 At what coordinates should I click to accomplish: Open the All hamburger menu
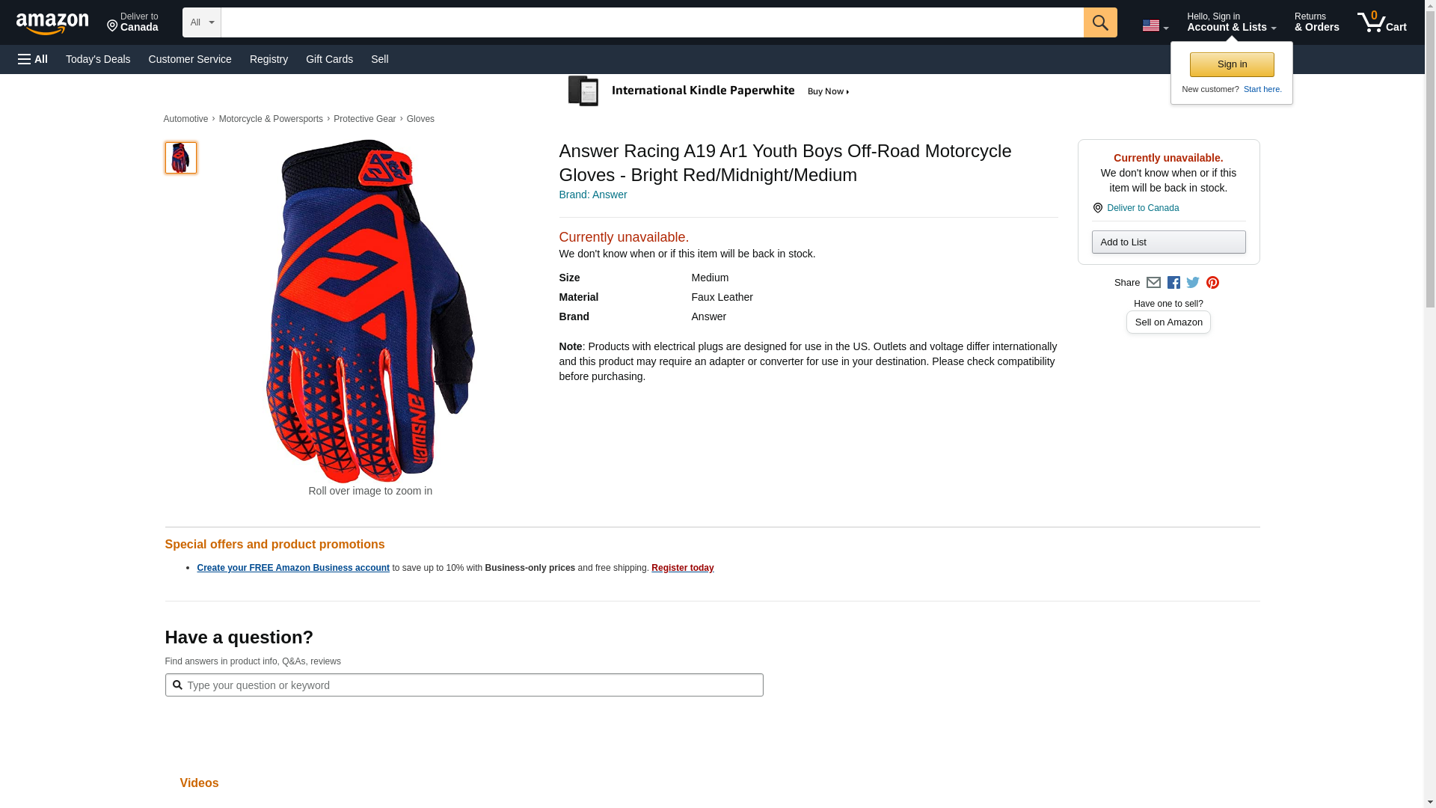pyautogui.click(x=33, y=59)
